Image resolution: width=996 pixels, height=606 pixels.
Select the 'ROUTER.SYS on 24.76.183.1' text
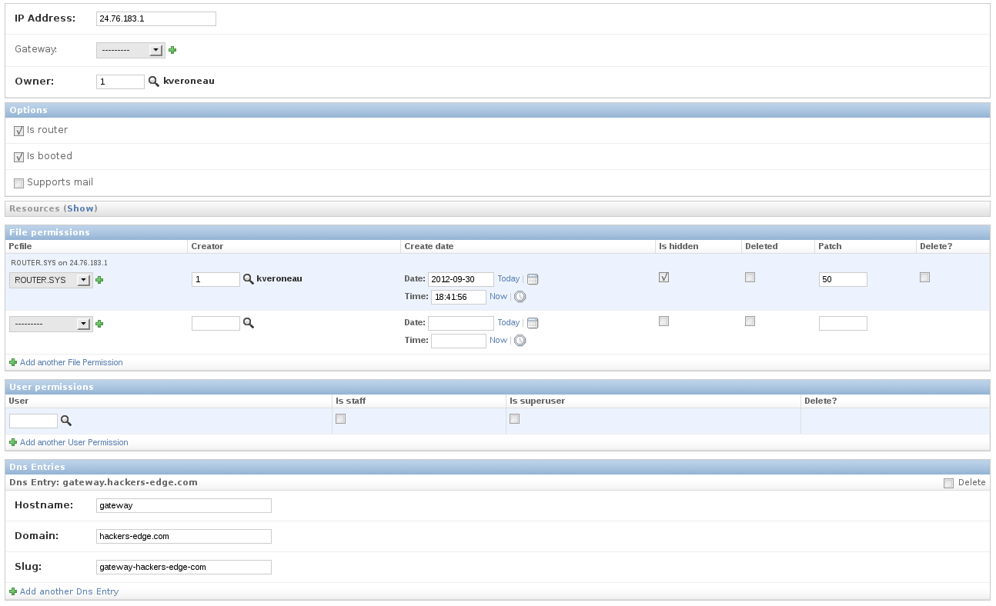(59, 263)
